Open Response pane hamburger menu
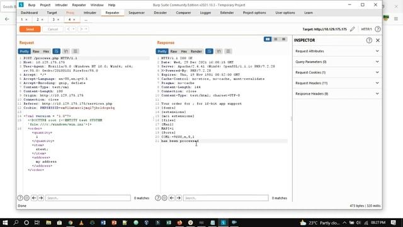403x227 pixels. click(x=228, y=51)
